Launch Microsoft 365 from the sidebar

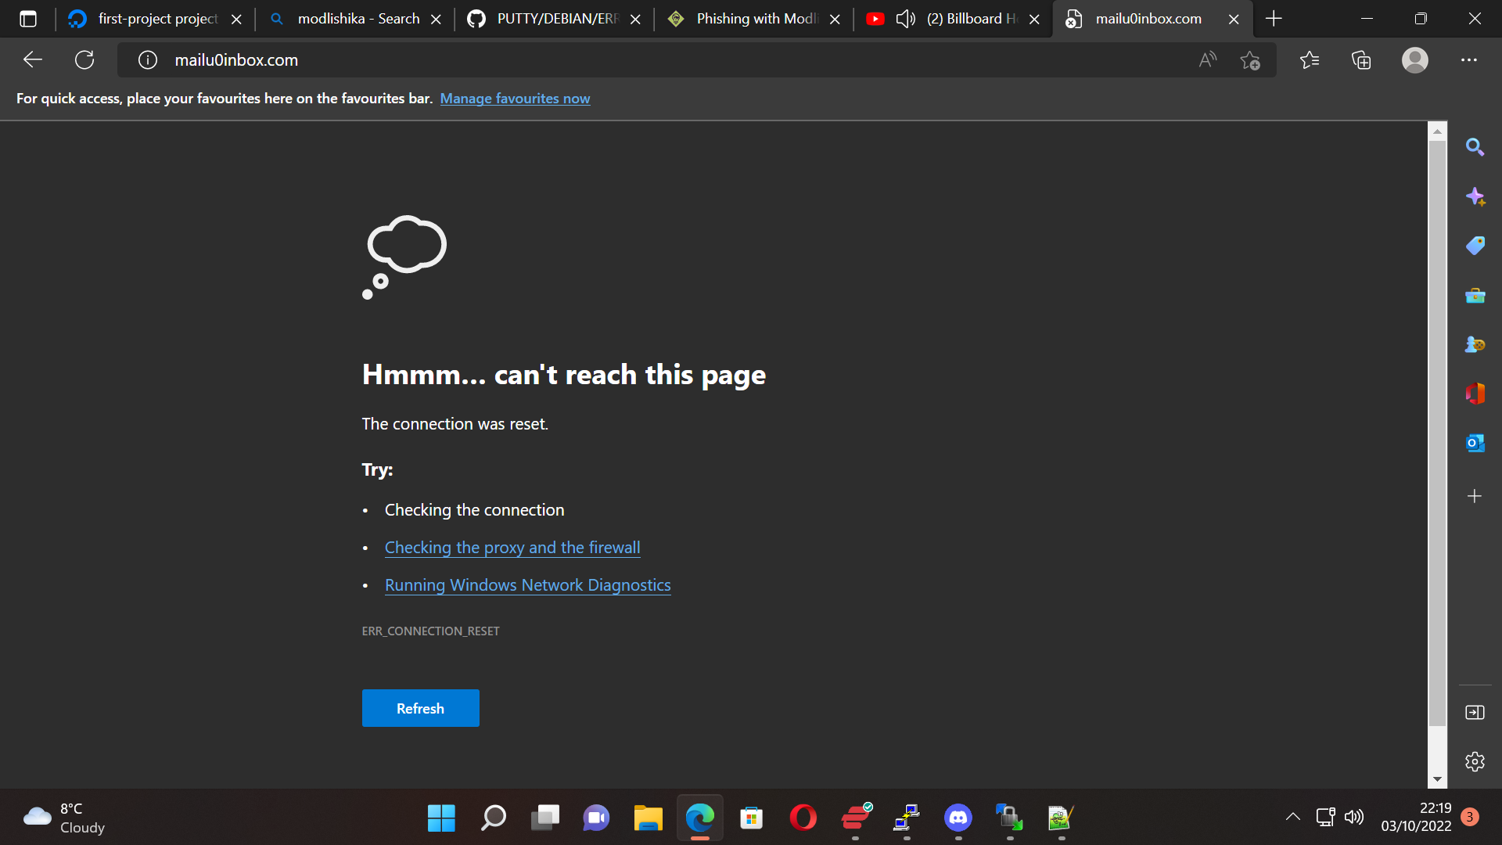pos(1475,393)
